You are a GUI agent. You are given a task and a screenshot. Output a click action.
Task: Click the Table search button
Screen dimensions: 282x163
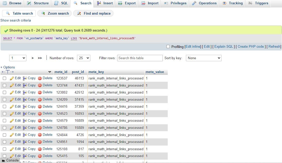[x=19, y=14]
